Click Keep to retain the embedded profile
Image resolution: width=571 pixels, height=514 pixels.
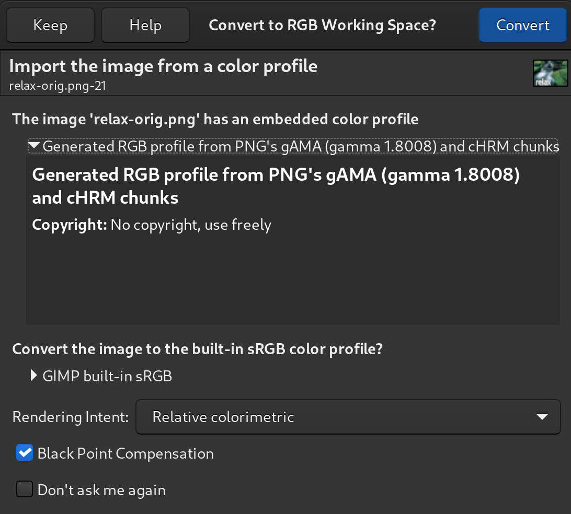[x=50, y=25]
